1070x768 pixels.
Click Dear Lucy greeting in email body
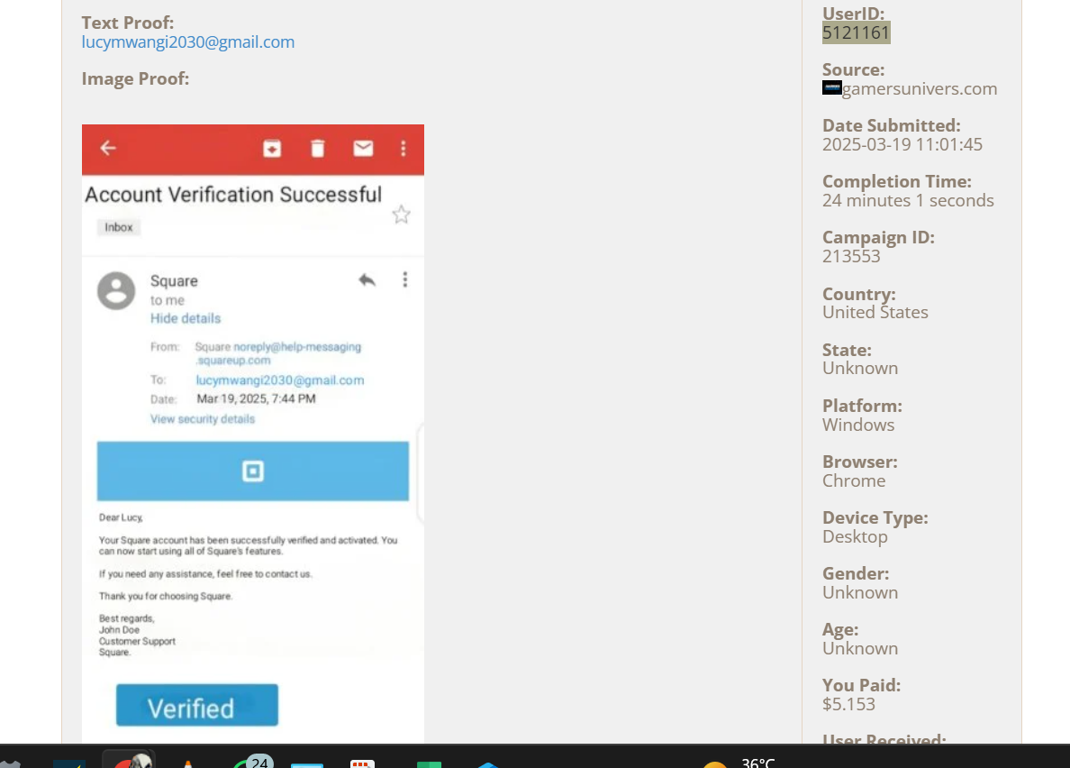pyautogui.click(x=121, y=517)
